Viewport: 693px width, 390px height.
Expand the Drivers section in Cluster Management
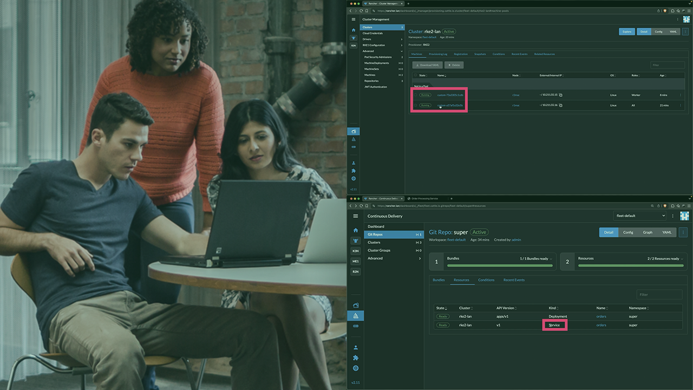pos(382,39)
